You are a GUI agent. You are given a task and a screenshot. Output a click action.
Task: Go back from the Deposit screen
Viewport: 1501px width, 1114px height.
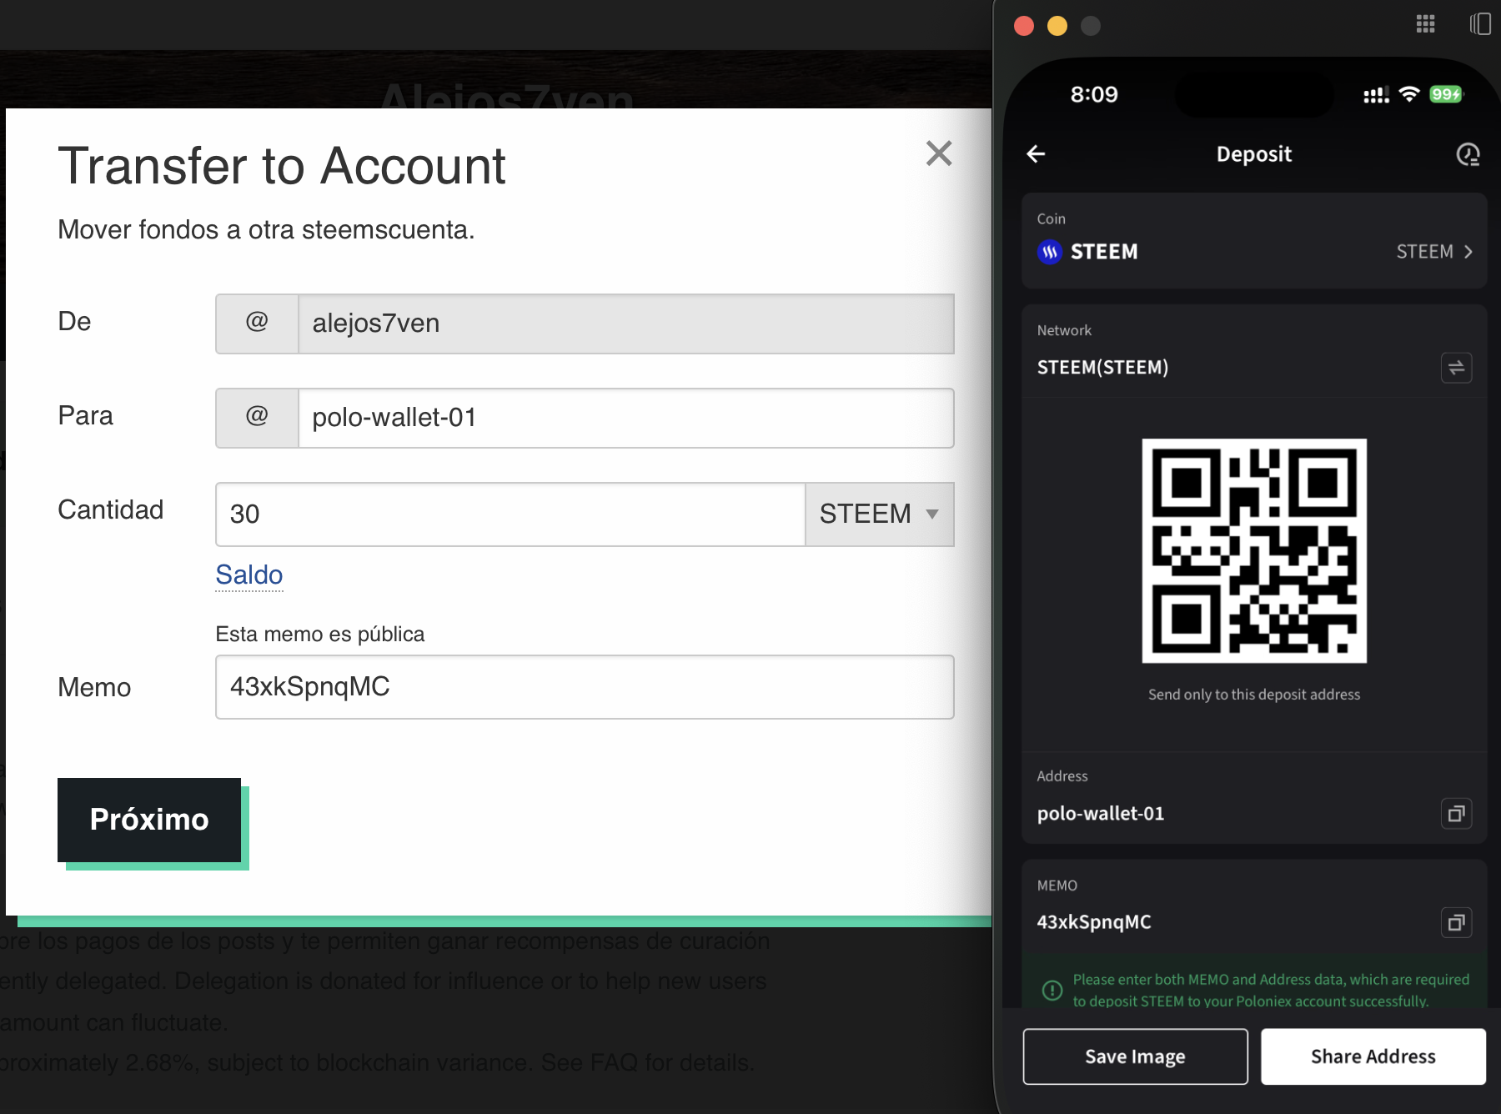(1036, 154)
